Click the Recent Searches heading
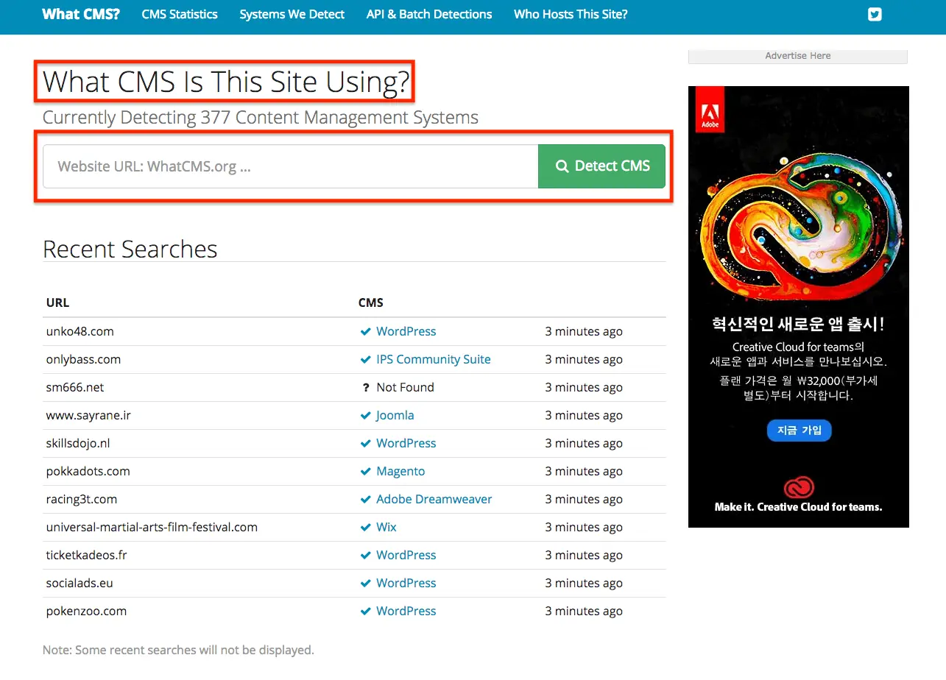The height and width of the screenshot is (680, 946). point(130,249)
